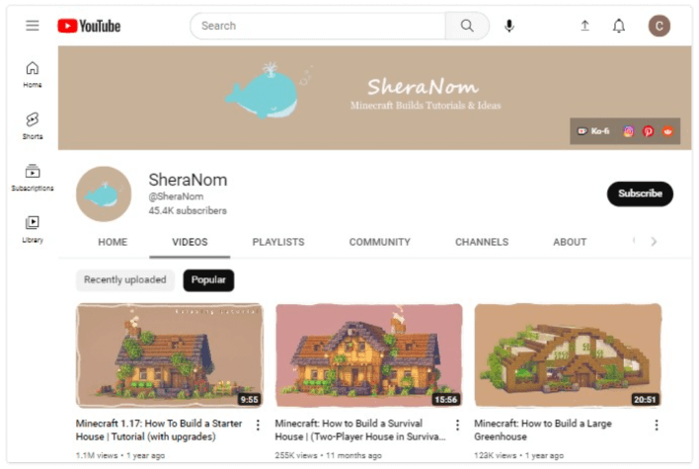The width and height of the screenshot is (699, 469).
Task: Click the YouTube logo
Action: 89,26
